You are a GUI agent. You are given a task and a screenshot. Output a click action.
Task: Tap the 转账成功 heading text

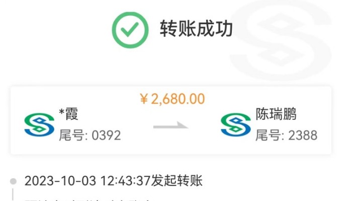[x=196, y=29]
